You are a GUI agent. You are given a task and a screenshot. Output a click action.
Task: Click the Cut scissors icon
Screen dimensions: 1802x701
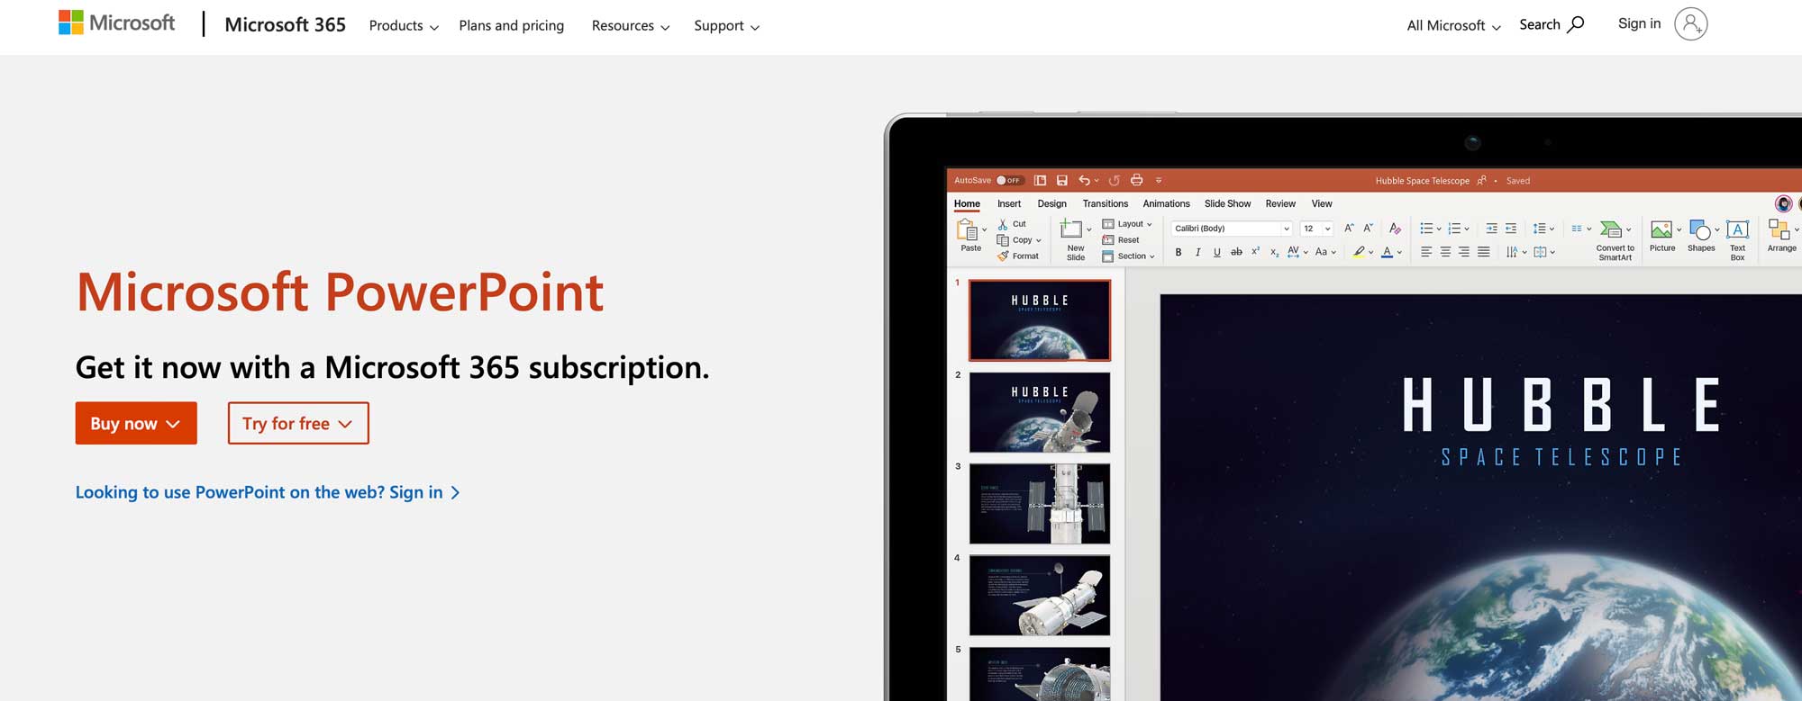pos(1003,224)
